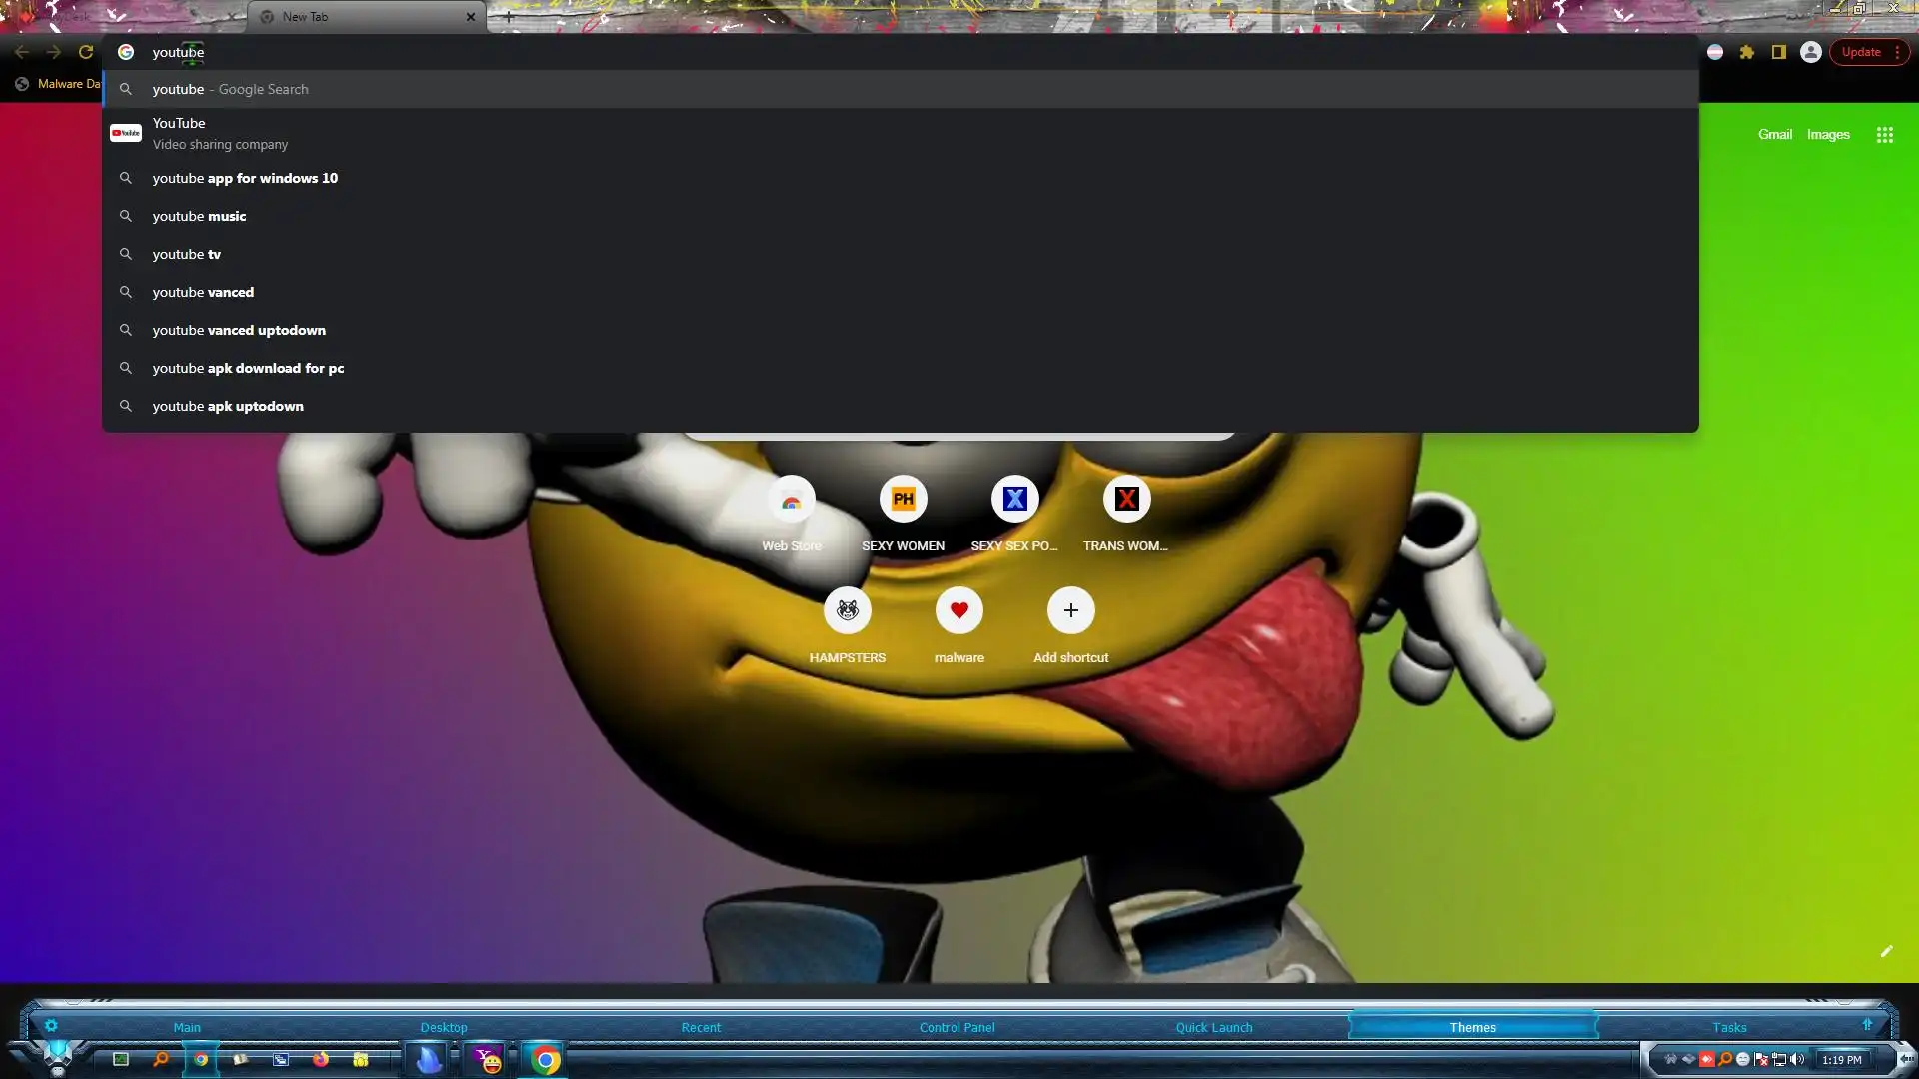Open the Extensions puzzle icon
1919x1079 pixels.
tap(1747, 52)
